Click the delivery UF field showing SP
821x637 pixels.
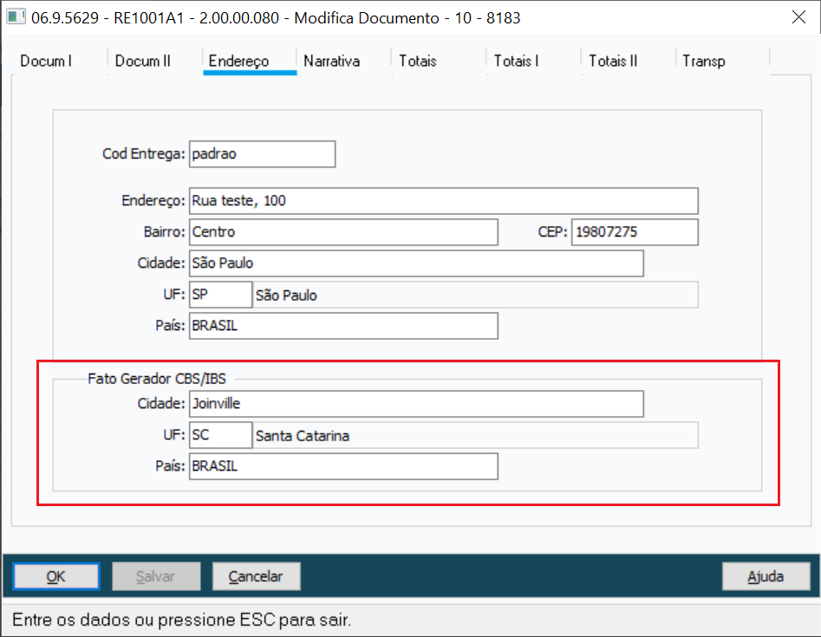tap(220, 295)
